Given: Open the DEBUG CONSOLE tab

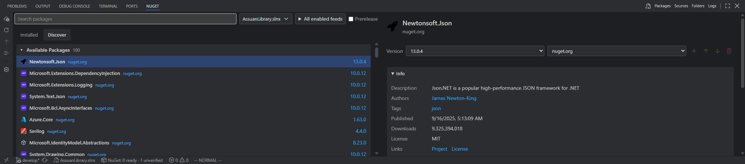Looking at the screenshot, I should 74,6.
